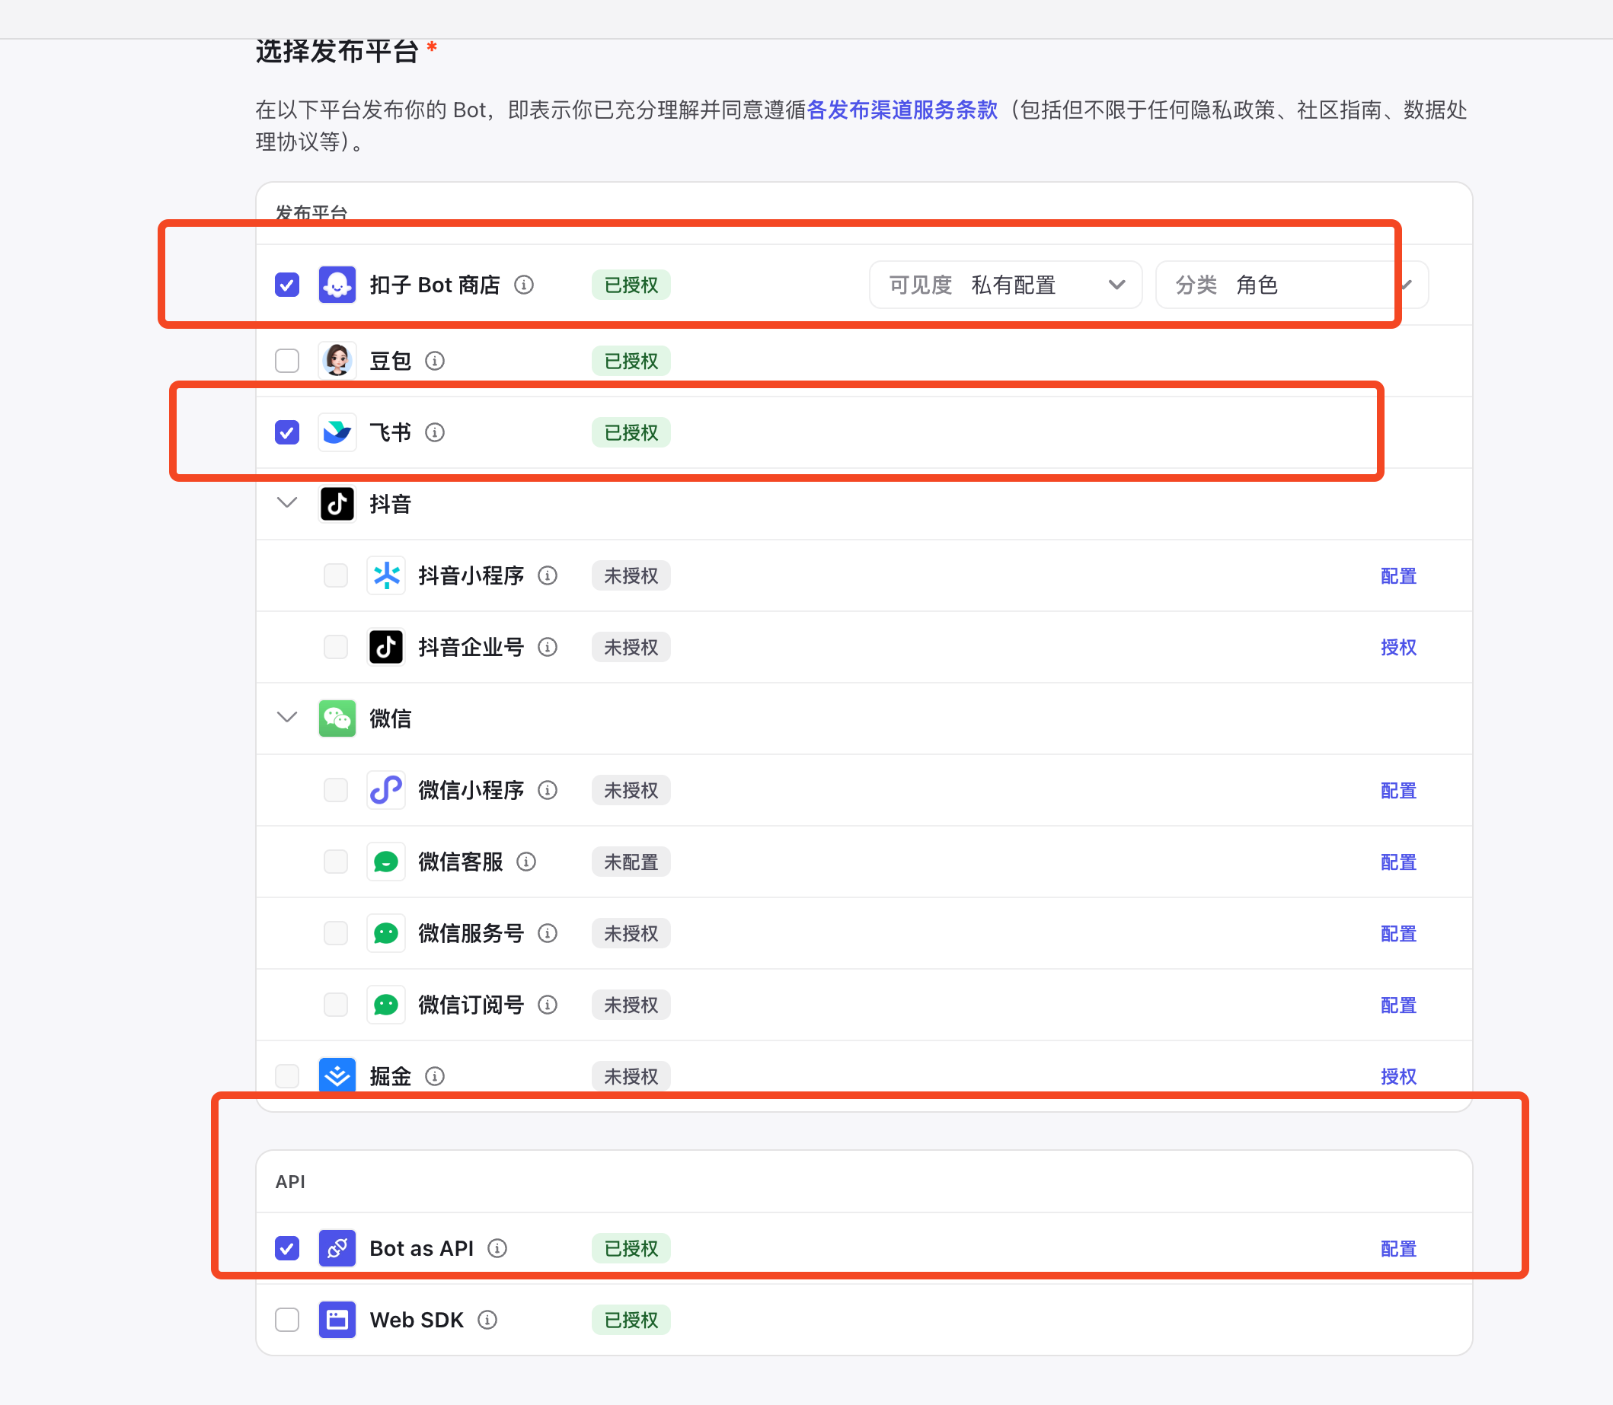The width and height of the screenshot is (1613, 1405).
Task: Click 配置 for 微信服务号
Action: (x=1398, y=933)
